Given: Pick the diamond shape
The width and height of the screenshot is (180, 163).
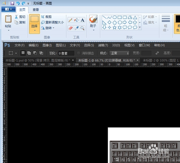Looking at the screenshot, I should coord(109,22).
